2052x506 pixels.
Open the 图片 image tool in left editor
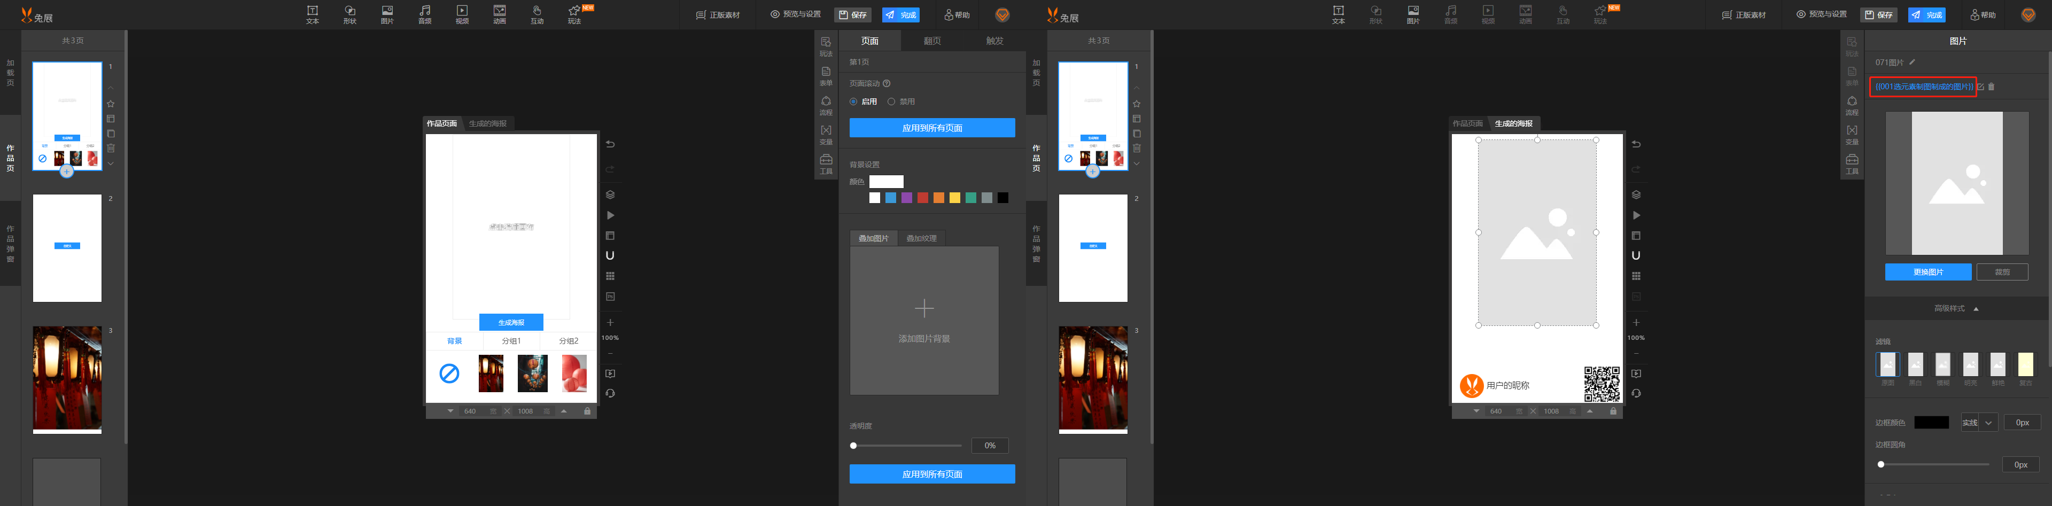387,14
